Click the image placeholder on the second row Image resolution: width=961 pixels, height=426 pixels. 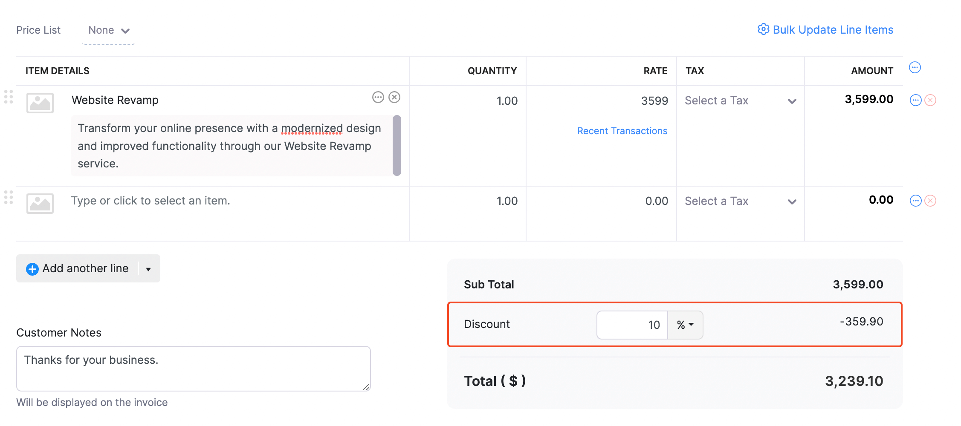(40, 204)
